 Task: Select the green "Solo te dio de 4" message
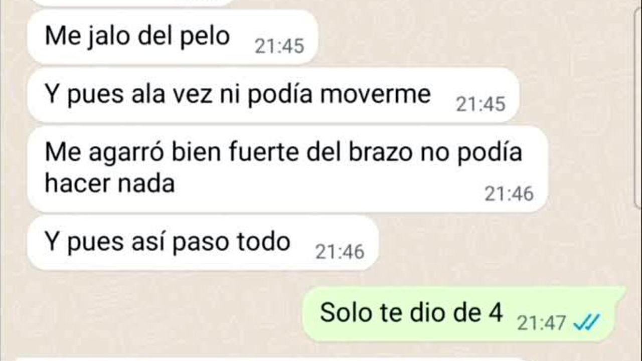[464, 314]
